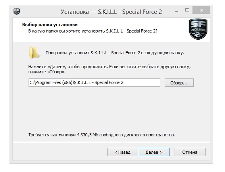Image resolution: width=225 pixels, height=172 pixels.
Task: Open folder browser via Обзор… button
Action: pyautogui.click(x=179, y=83)
